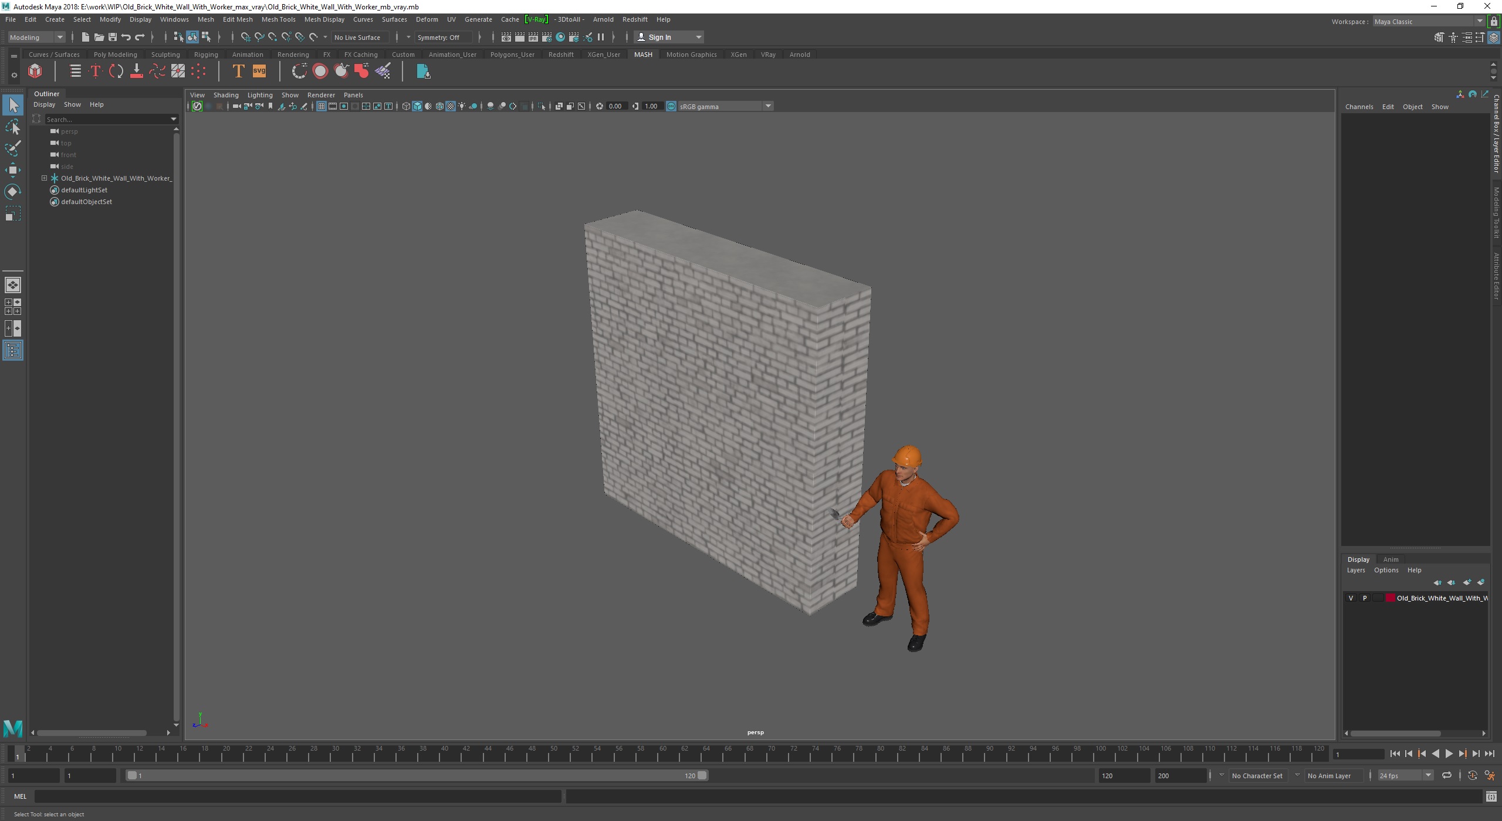Image resolution: width=1502 pixels, height=821 pixels.
Task: Click the Undo arrow icon
Action: coord(126,37)
